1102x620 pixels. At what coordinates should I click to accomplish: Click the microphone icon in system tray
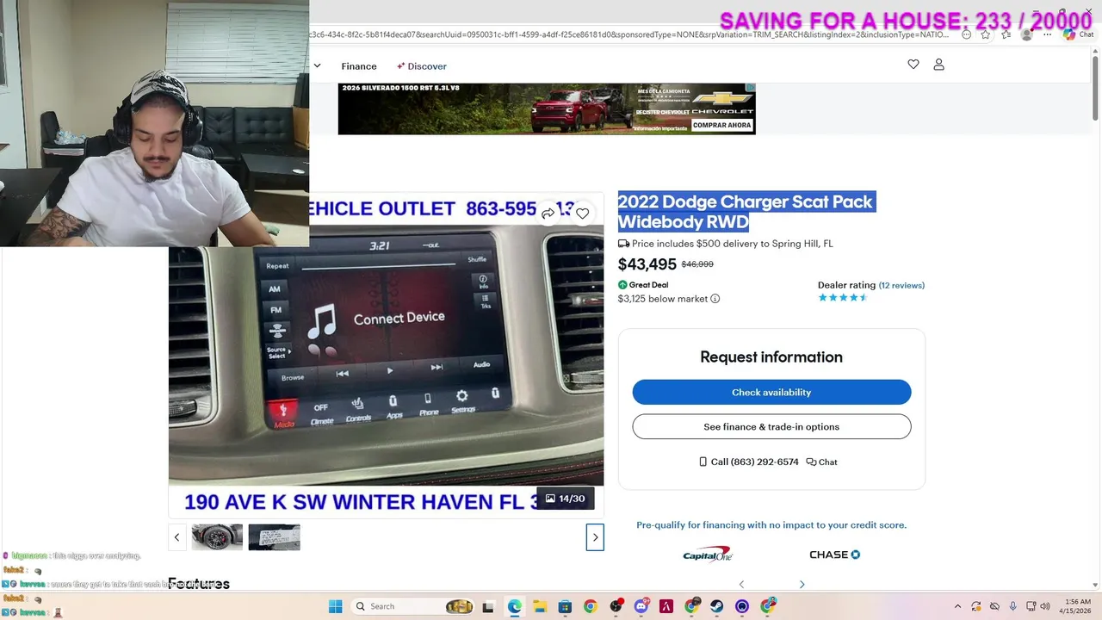pos(1012,606)
